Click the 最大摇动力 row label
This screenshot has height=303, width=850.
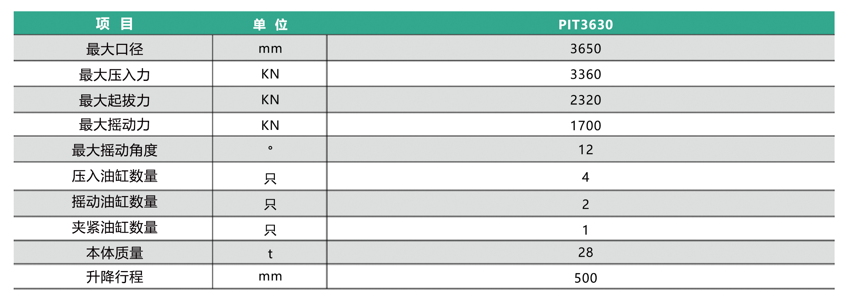114,125
